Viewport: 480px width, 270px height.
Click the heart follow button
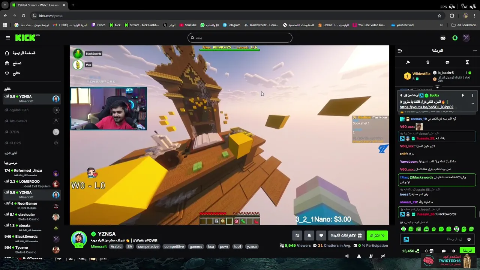coord(321,235)
